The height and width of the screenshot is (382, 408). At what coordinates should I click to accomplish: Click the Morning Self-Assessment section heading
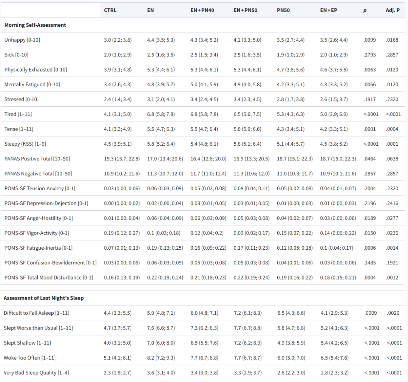click(x=35, y=25)
